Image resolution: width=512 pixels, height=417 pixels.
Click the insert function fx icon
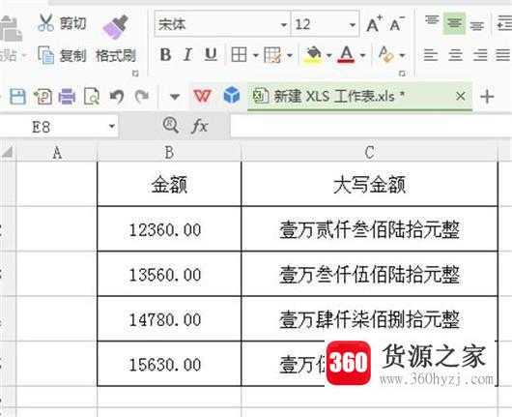pyautogui.click(x=200, y=126)
